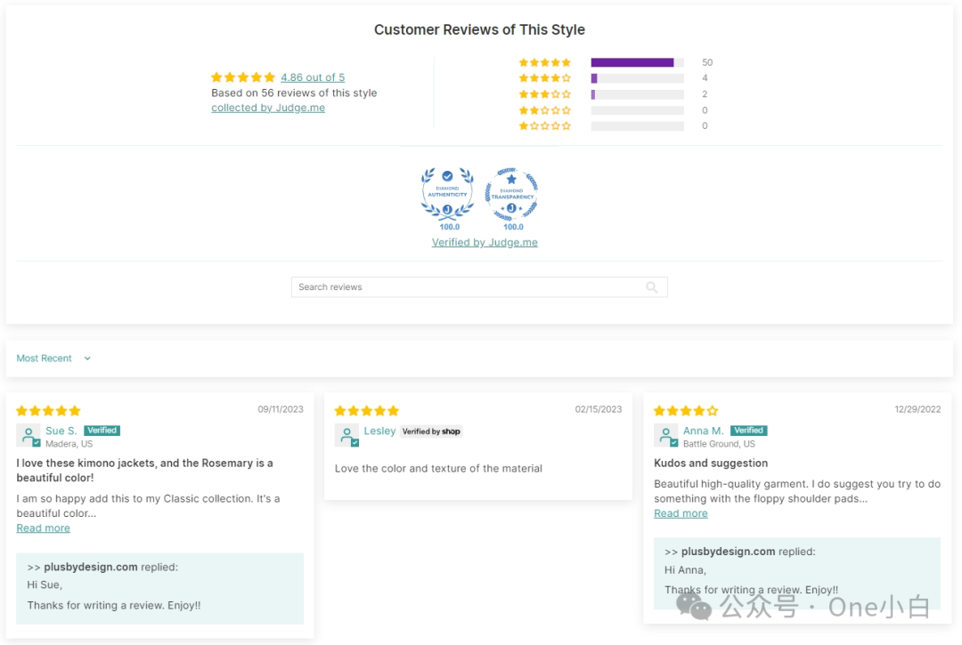Click the Diamond Transparency badge
The image size is (962, 645).
511,194
